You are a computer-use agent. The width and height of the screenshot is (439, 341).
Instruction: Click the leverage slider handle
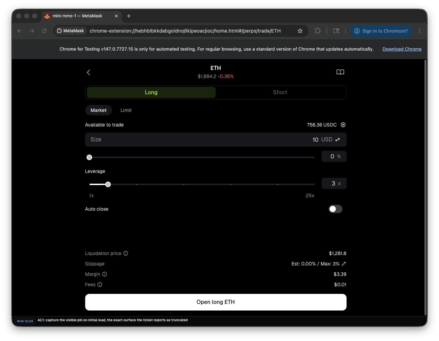108,184
